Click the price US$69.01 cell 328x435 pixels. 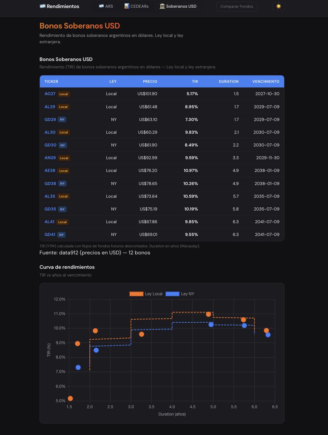click(x=148, y=235)
